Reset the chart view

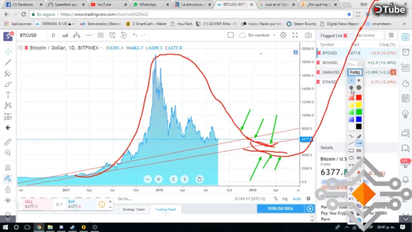200,179
